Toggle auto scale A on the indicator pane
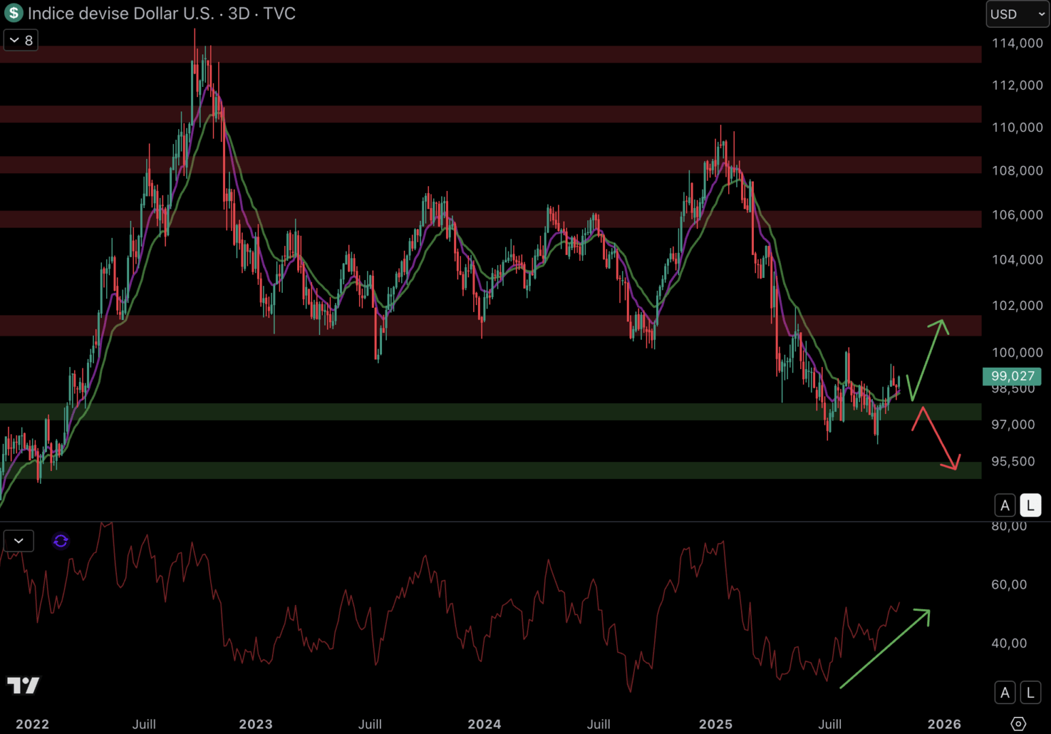The width and height of the screenshot is (1051, 734). [x=1005, y=693]
